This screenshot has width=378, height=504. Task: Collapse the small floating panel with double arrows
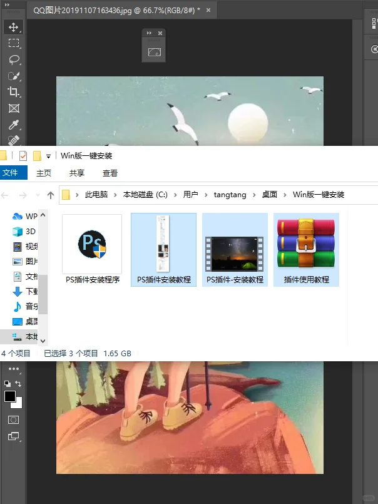coord(149,33)
